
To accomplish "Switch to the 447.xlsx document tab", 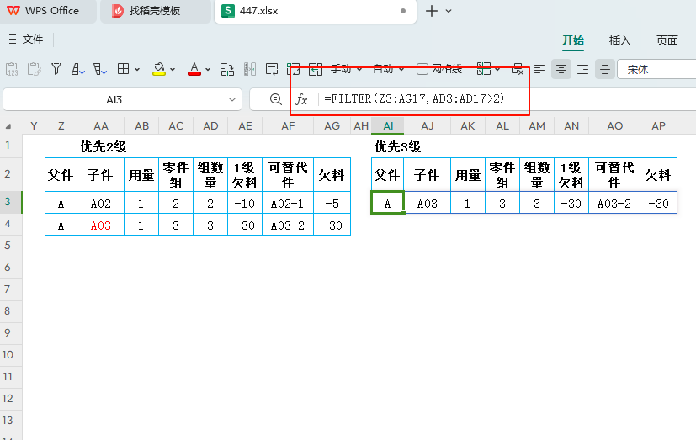I will point(315,11).
